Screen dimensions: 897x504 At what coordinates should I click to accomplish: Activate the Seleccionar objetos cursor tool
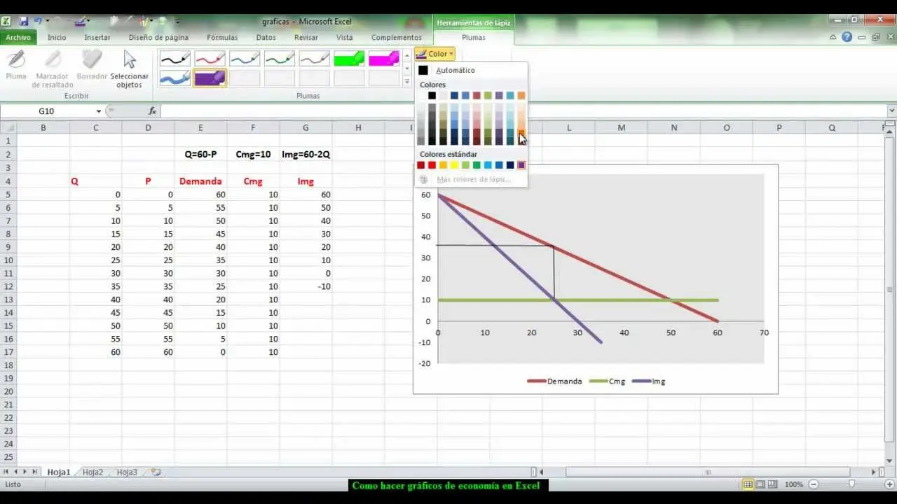coord(129,69)
